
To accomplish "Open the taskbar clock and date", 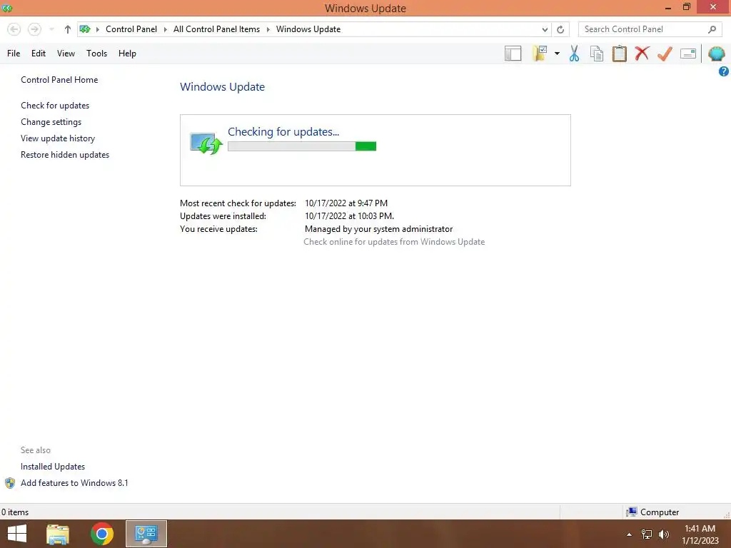I will 700,534.
